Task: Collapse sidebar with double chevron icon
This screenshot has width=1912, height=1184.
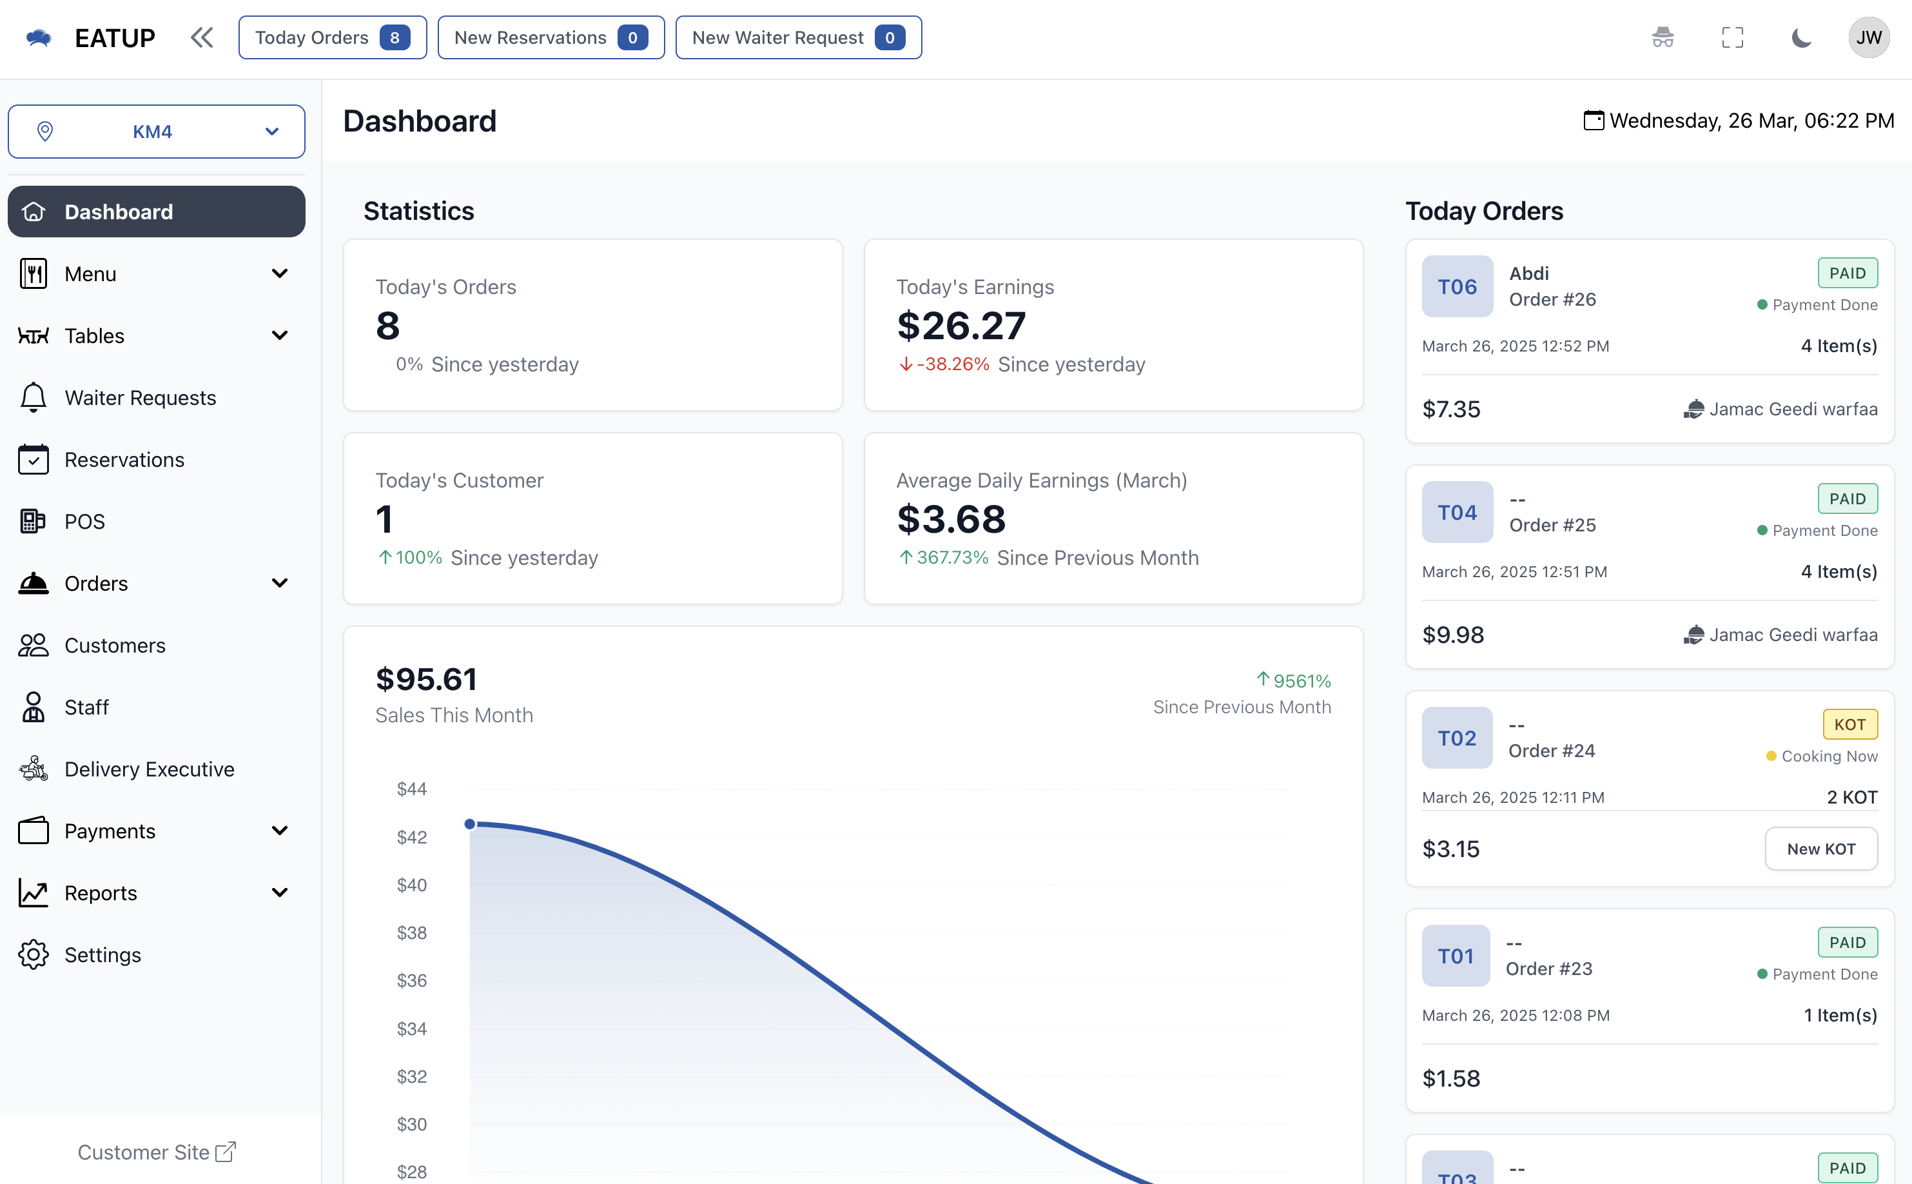Action: [202, 37]
